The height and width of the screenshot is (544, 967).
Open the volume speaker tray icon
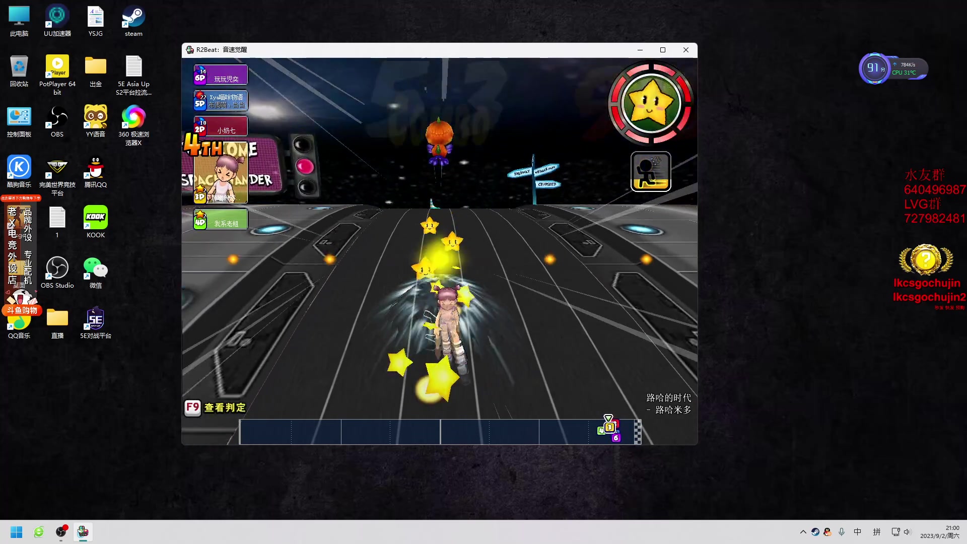coord(908,532)
